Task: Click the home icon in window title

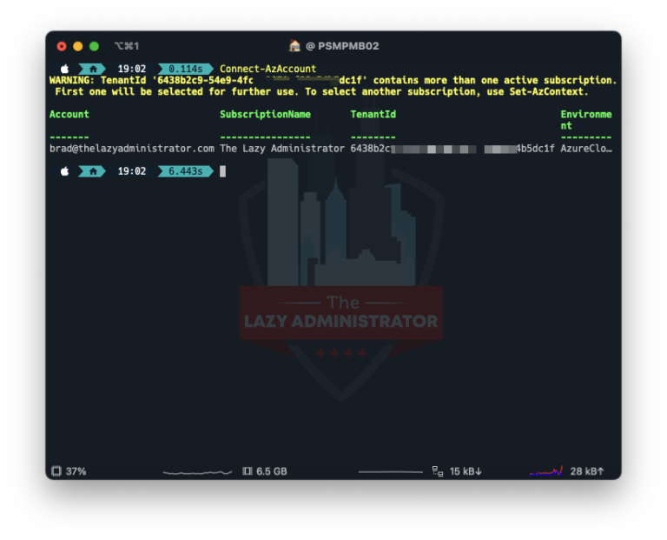Action: tap(294, 45)
